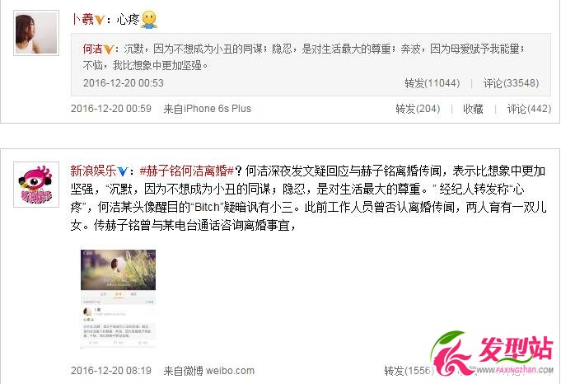Enlarge the attached screenshot thumbnail image

118,298
